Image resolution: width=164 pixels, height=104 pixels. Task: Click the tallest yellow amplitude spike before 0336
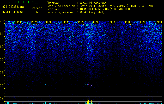tap(88, 101)
